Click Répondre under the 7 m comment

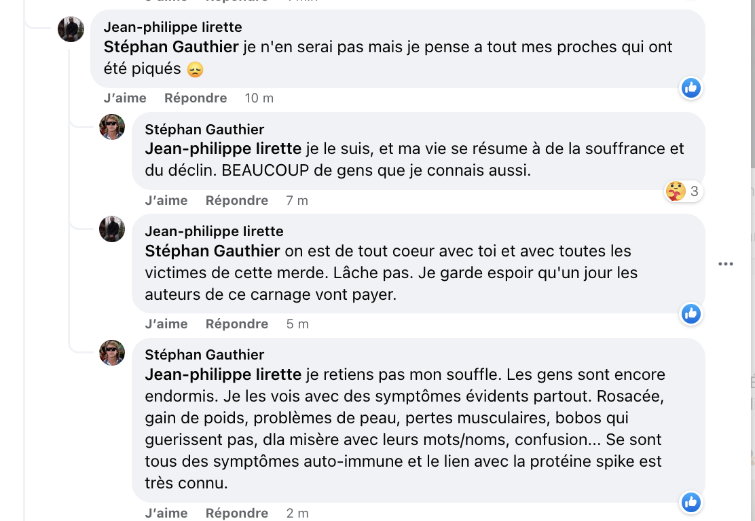click(x=237, y=201)
